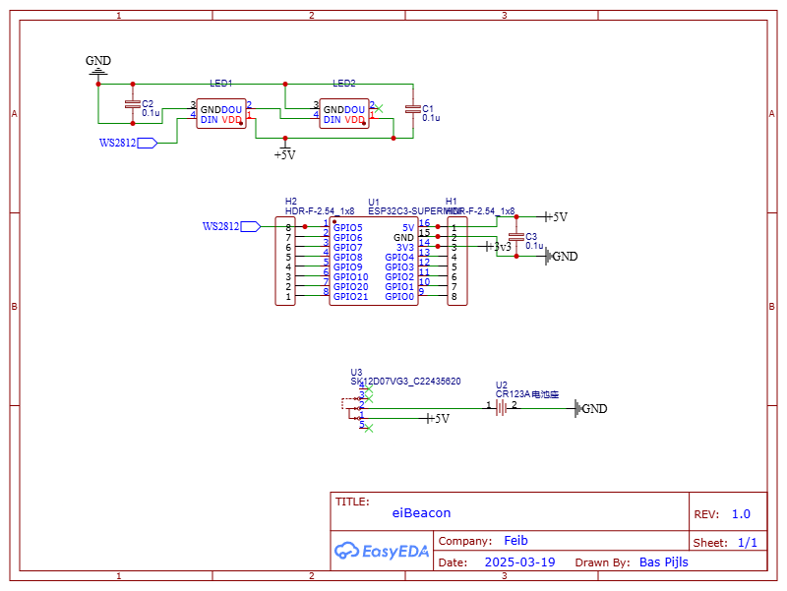Select the U2 battery symbol
Screen dimensions: 787x591
click(501, 408)
